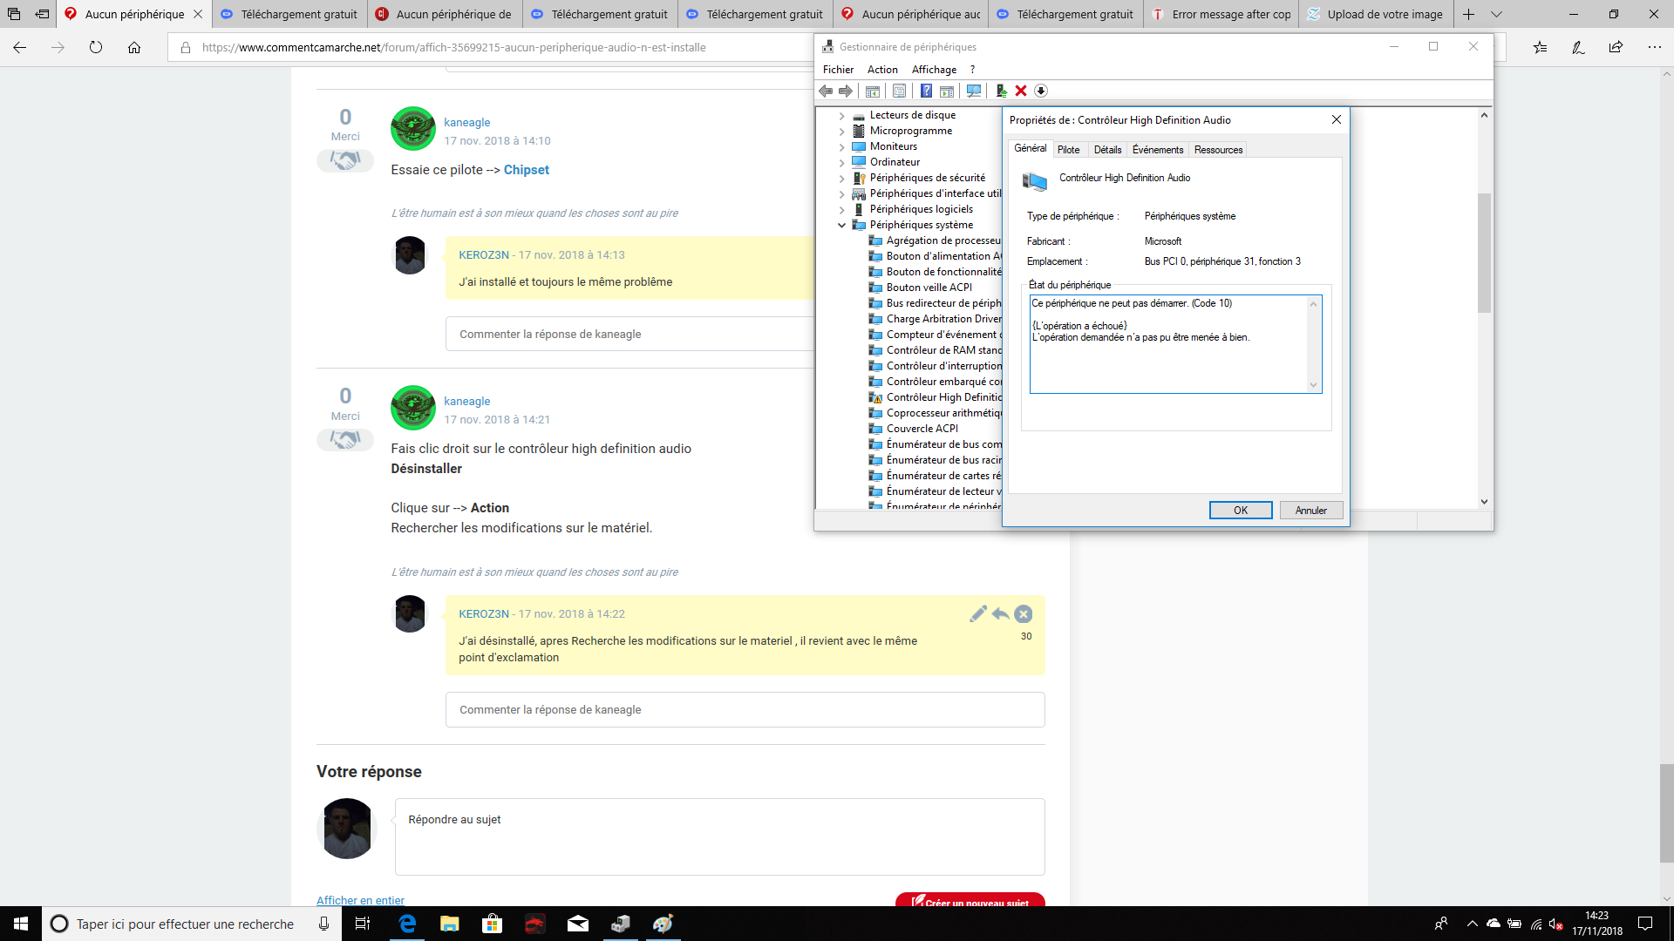Click the reply arrow icon on comment
This screenshot has height=941, width=1674.
coord(1000,614)
